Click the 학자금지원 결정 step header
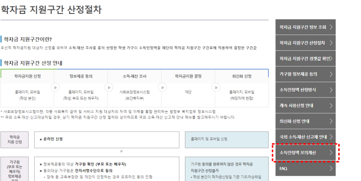361x181 pixels. [x=188, y=76]
